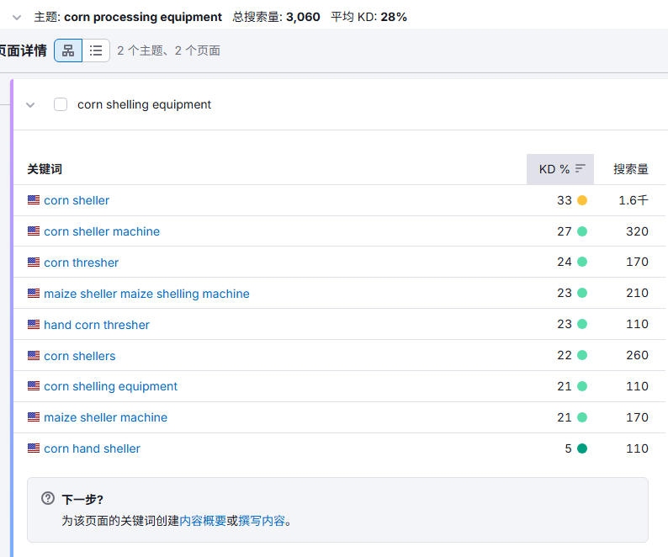668x557 pixels.
Task: Click US flag icon beside corn sheller
Action: pyautogui.click(x=34, y=200)
